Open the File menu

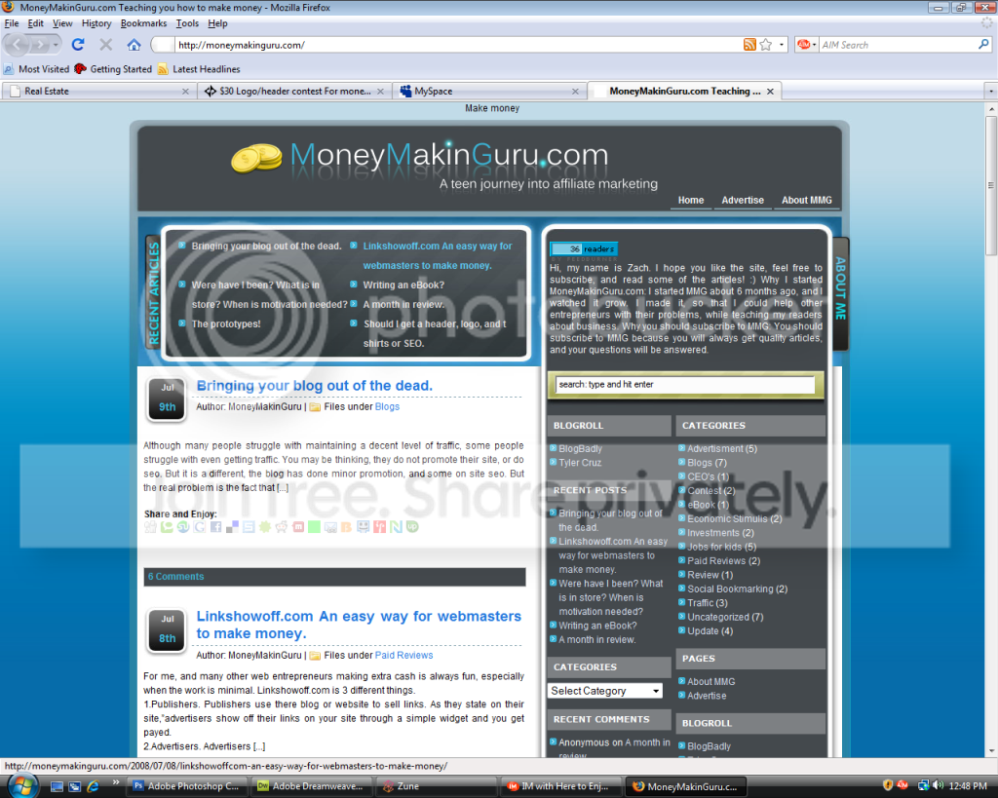[x=12, y=23]
